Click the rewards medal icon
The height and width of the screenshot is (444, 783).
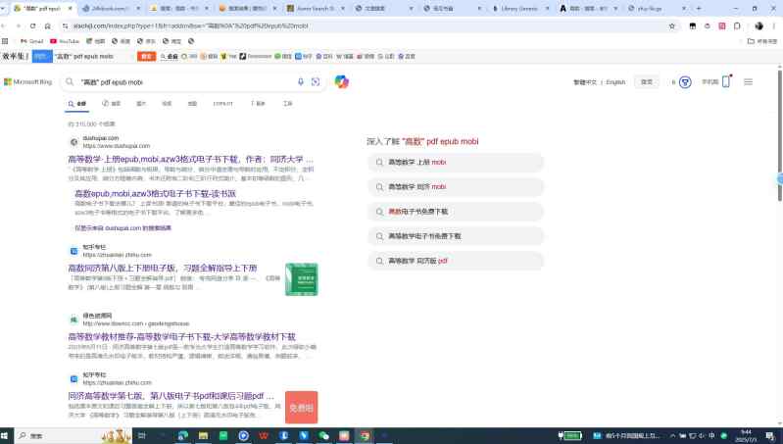click(685, 82)
